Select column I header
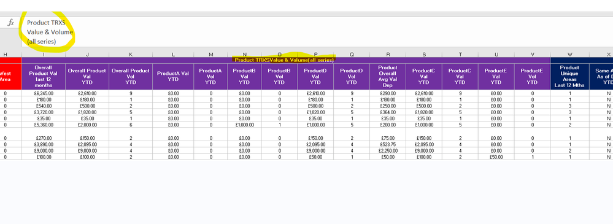613x224 pixels. click(x=44, y=55)
